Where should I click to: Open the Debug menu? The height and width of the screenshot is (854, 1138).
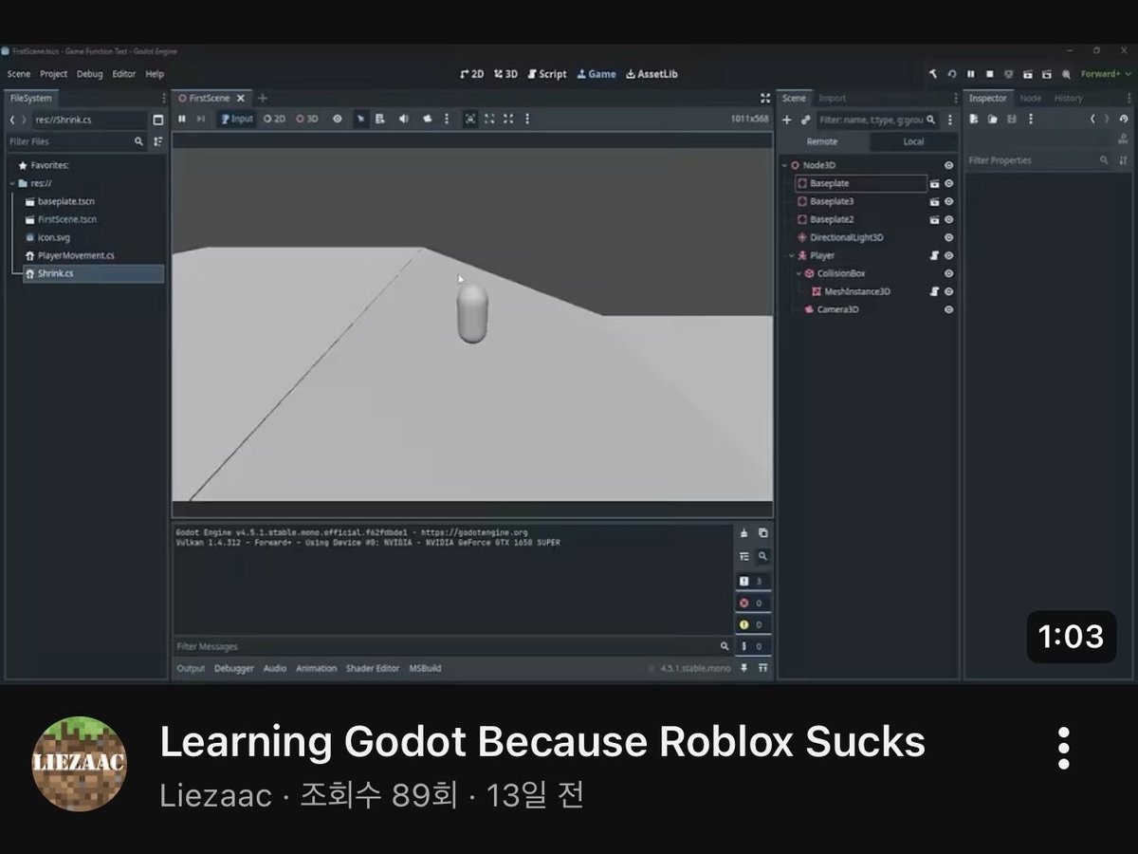coord(90,74)
